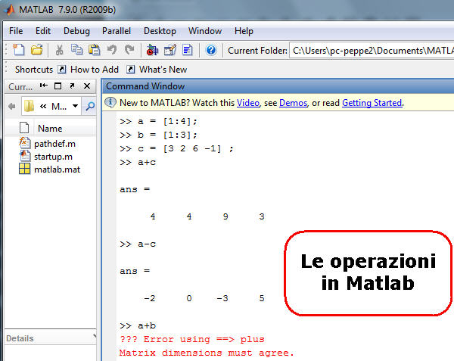
Task: Click the Shortcuts label
Action: 34,70
